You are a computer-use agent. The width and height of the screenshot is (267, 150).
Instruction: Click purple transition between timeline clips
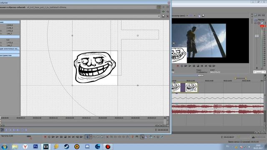[183, 87]
